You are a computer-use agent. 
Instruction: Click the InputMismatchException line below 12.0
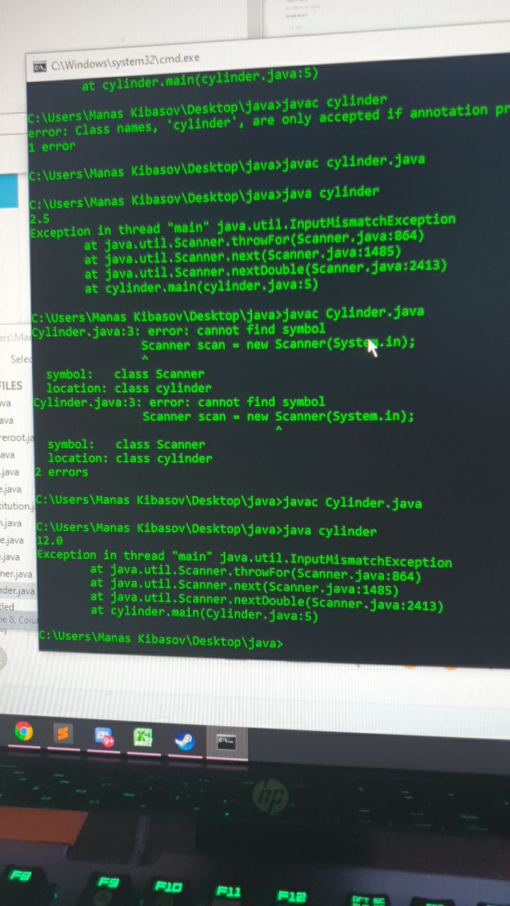[x=244, y=558]
